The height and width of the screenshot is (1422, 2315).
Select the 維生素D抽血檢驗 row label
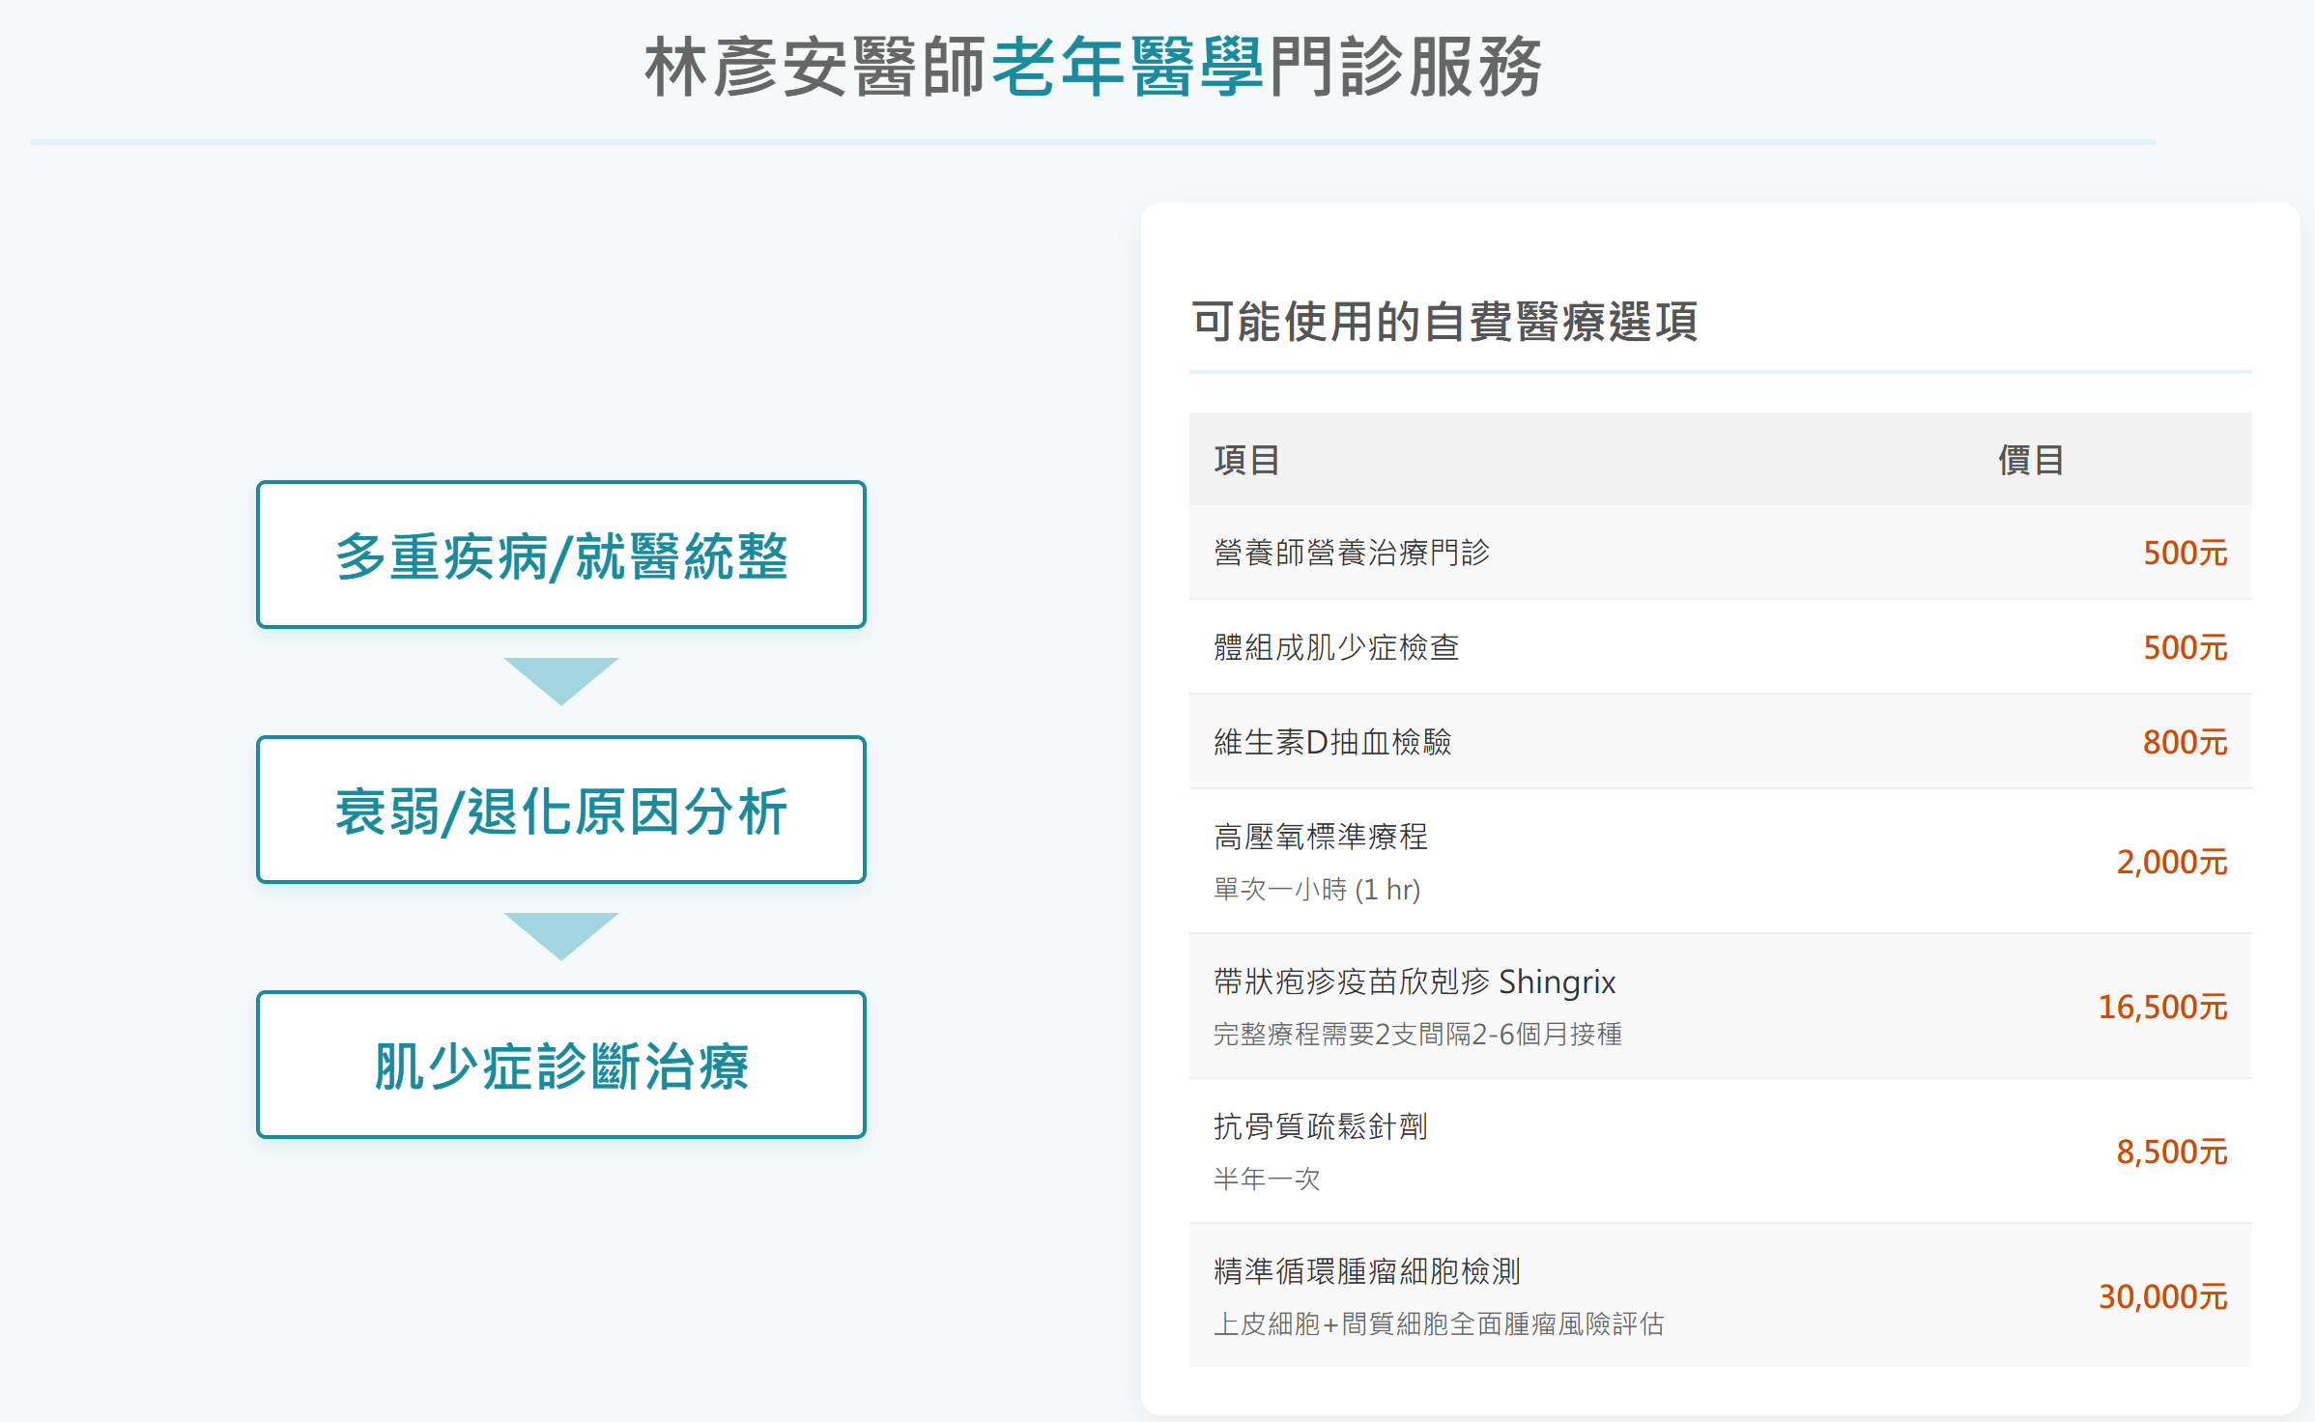(1332, 742)
